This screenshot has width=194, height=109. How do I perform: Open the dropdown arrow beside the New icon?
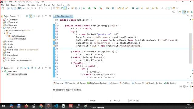(5, 8)
